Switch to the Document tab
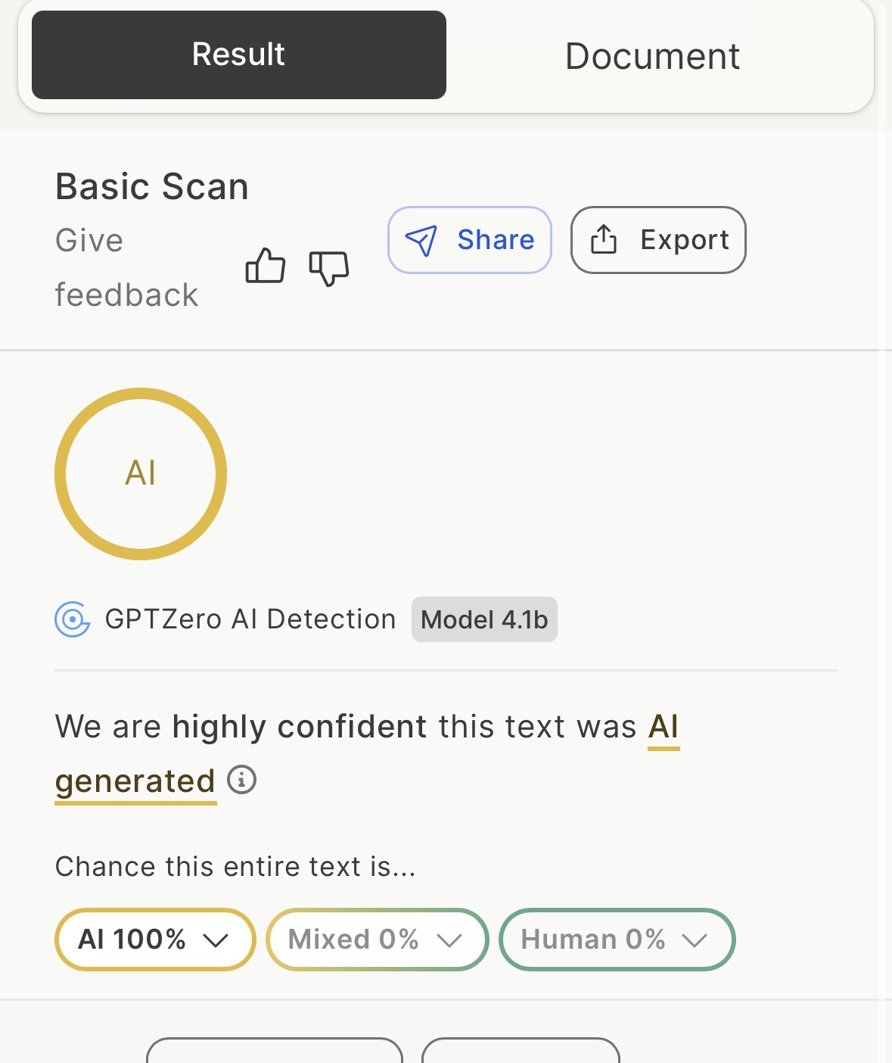The image size is (892, 1063). [652, 56]
